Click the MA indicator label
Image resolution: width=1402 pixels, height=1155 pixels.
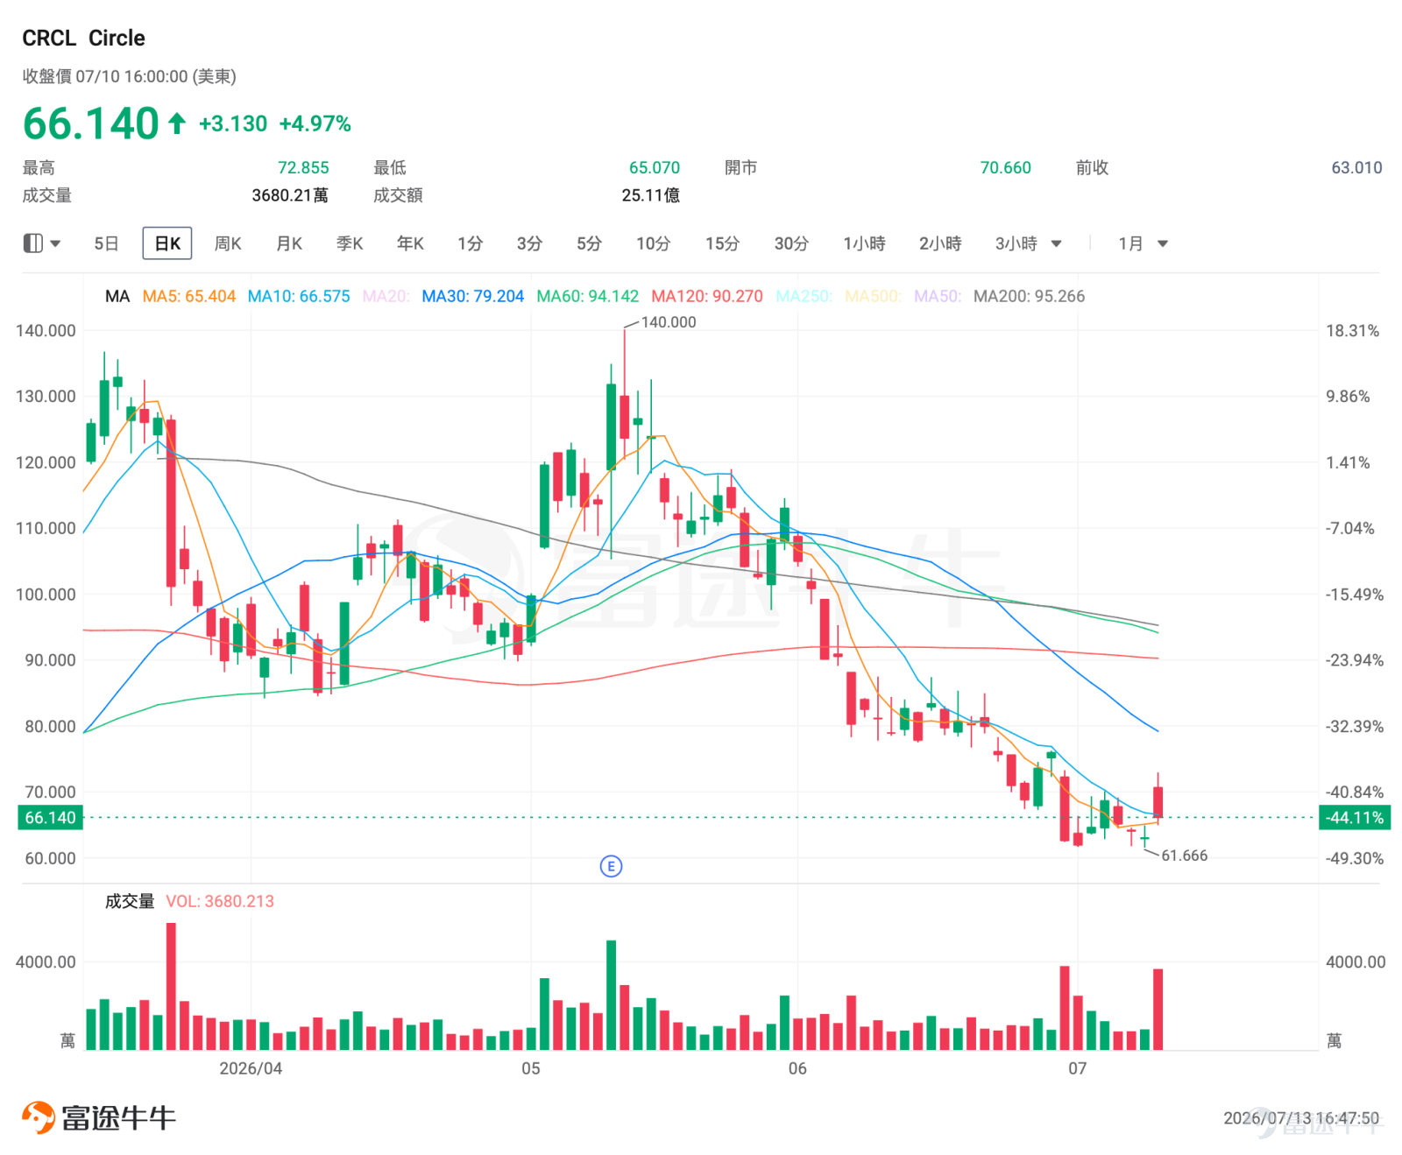point(117,296)
